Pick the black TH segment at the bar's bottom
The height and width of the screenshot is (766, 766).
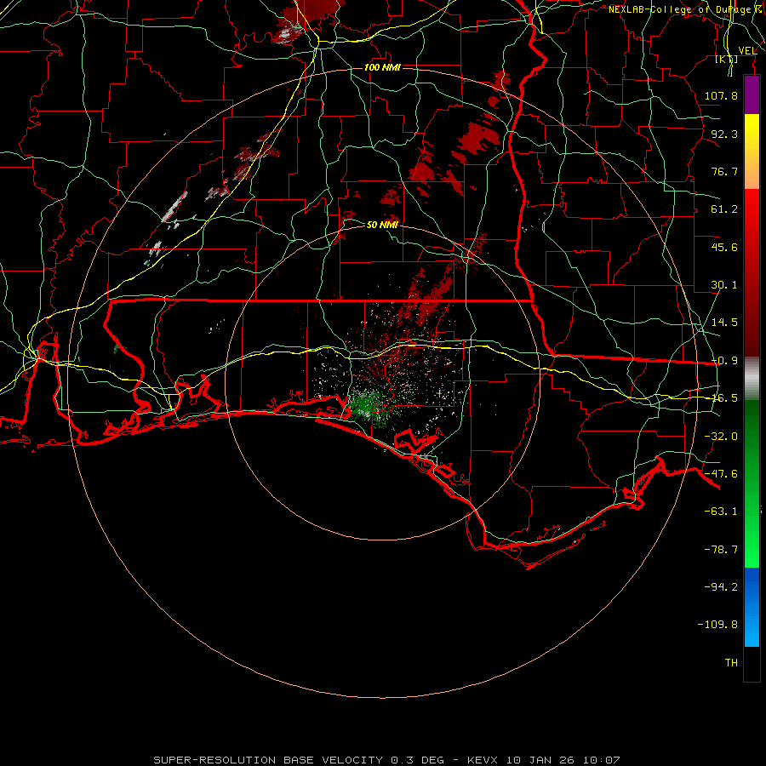tap(752, 664)
